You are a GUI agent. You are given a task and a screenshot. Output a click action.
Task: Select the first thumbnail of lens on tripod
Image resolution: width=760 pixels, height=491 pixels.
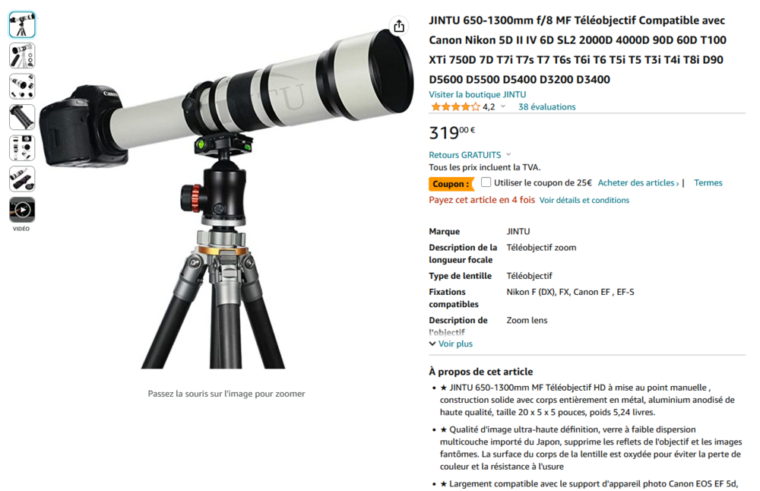pyautogui.click(x=22, y=25)
